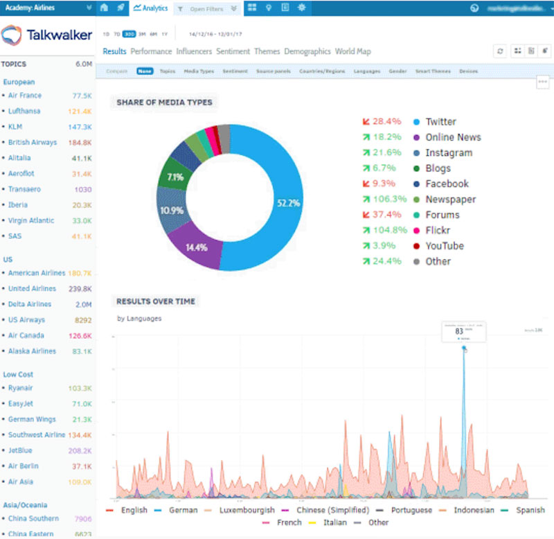
Task: Select None in the Compare bar
Action: click(145, 71)
